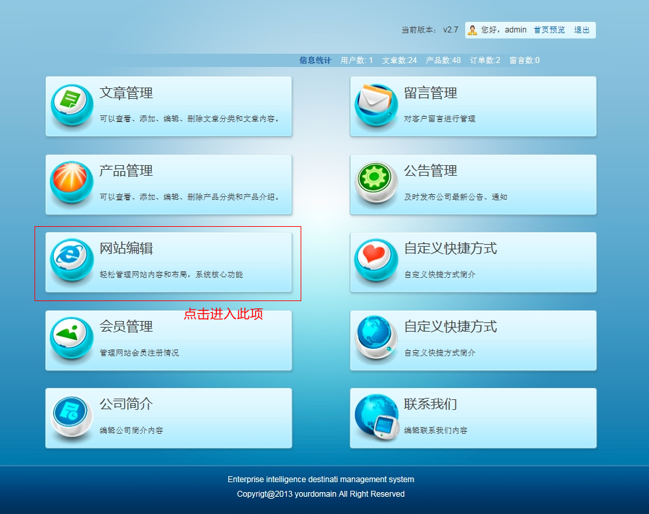Open the orange sphere icon for 产品管理
Image resolution: width=649 pixels, height=514 pixels.
click(x=71, y=183)
